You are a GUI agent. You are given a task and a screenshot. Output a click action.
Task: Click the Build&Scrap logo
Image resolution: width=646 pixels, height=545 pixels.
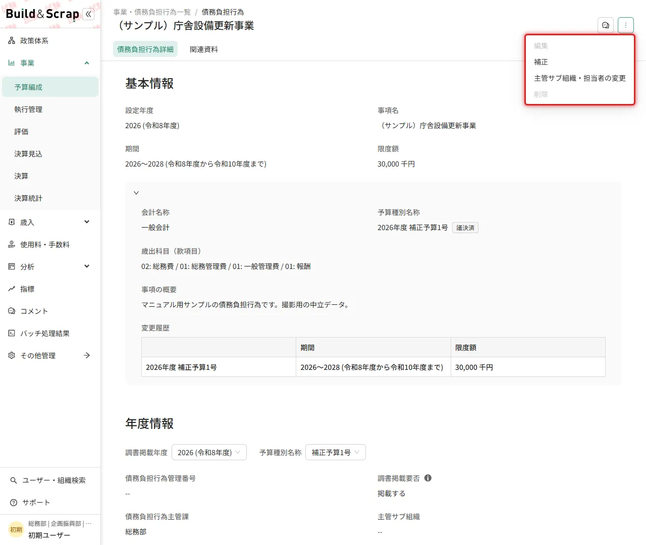point(42,14)
